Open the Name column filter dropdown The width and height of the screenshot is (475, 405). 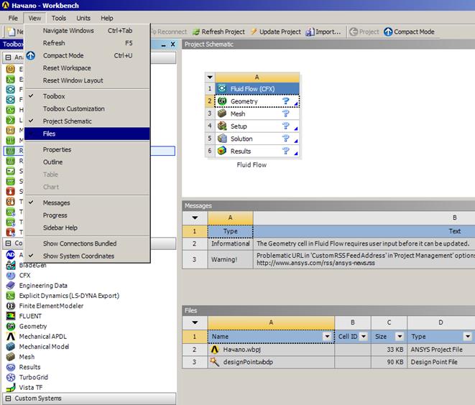pyautogui.click(x=328, y=336)
